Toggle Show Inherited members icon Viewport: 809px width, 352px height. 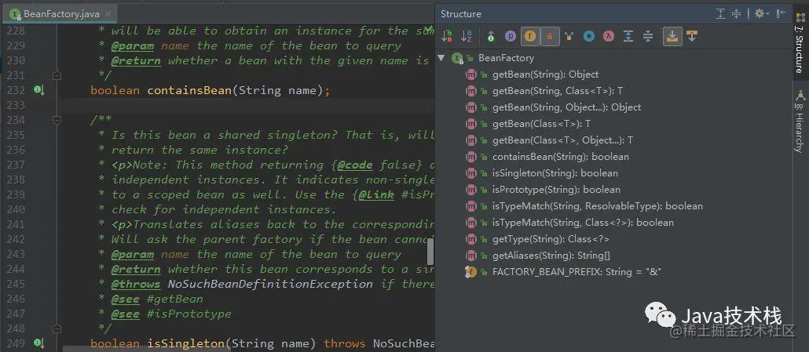click(491, 36)
